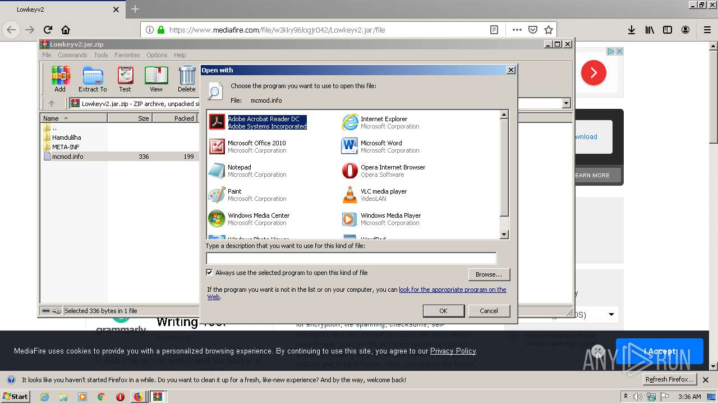The width and height of the screenshot is (718, 404).
Task: Open Firefox library icon
Action: click(x=650, y=30)
